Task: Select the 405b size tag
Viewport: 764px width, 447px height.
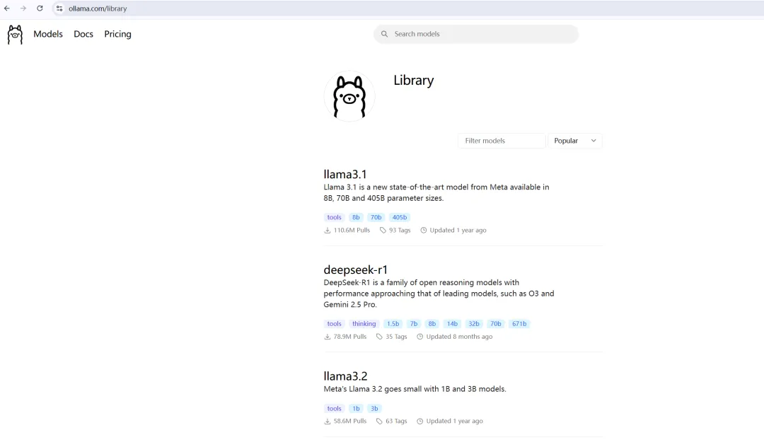Action: (x=400, y=217)
